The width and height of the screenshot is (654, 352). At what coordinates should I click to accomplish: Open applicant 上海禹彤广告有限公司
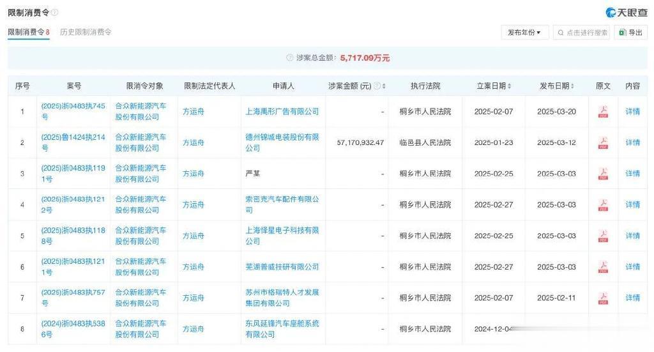(282, 111)
